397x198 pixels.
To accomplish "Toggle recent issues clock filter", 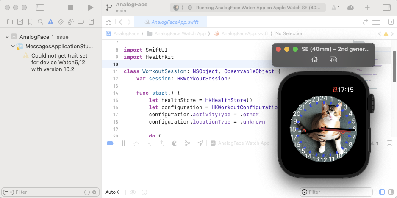I will click(87, 192).
